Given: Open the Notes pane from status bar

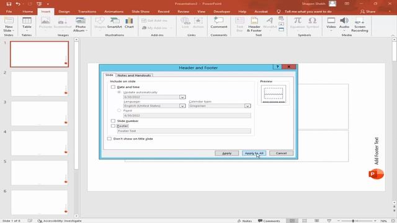Looking at the screenshot, I should tap(244, 221).
